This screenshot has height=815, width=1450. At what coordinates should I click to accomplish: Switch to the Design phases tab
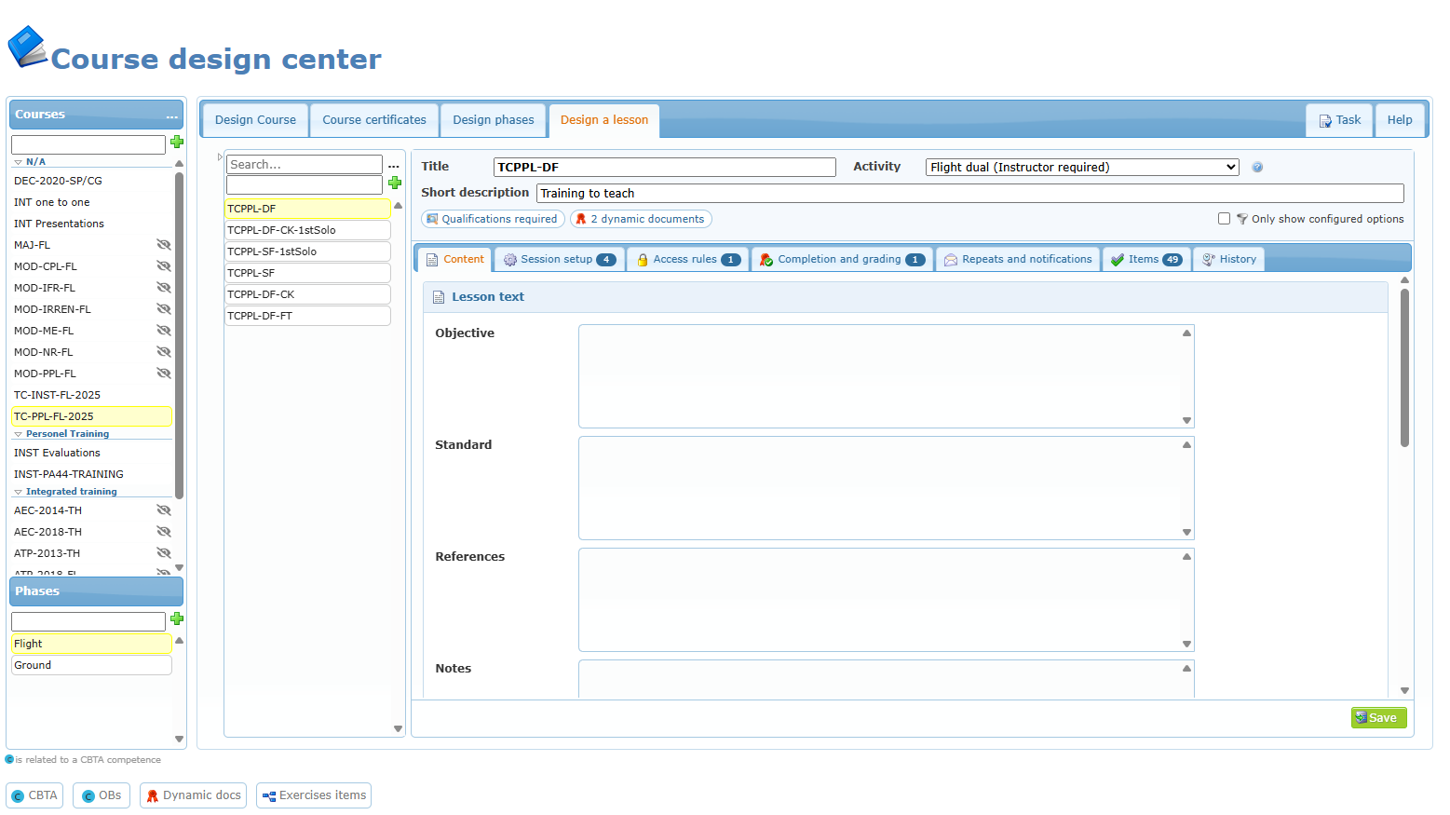click(494, 120)
